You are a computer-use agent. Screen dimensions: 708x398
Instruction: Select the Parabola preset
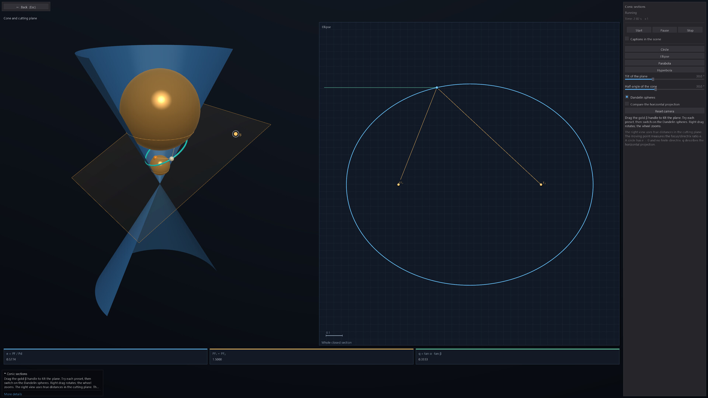click(664, 63)
